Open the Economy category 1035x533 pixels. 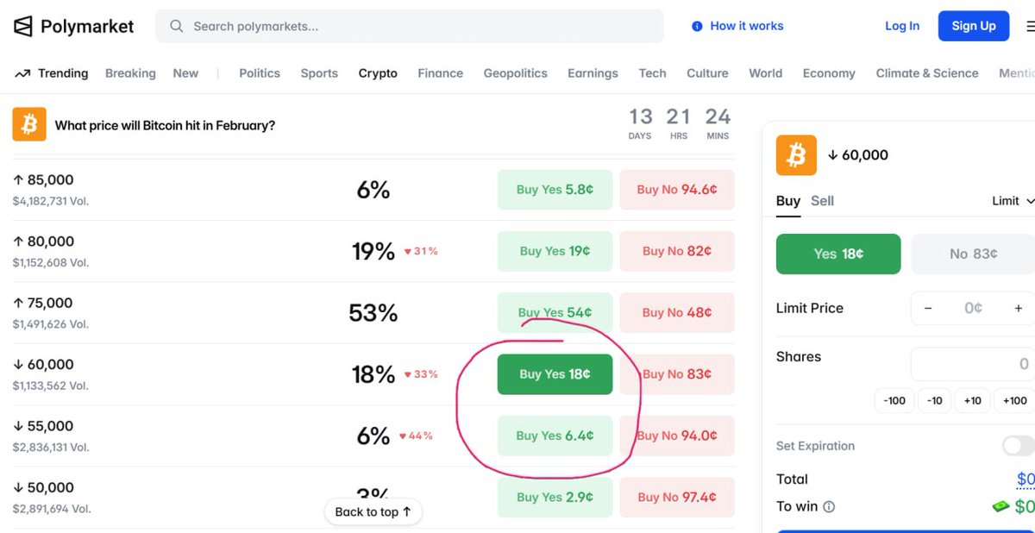(x=829, y=73)
